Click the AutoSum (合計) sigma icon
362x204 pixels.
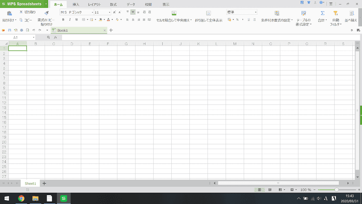tap(323, 13)
